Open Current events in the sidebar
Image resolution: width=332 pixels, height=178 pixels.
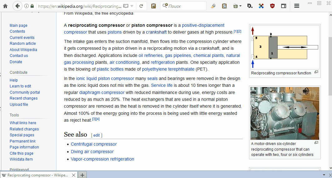[22, 37]
